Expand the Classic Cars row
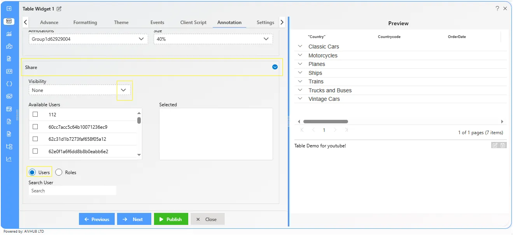This screenshot has height=235, width=513. pos(300,46)
